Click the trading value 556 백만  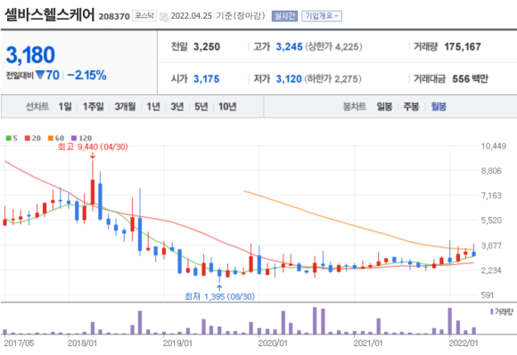470,79
